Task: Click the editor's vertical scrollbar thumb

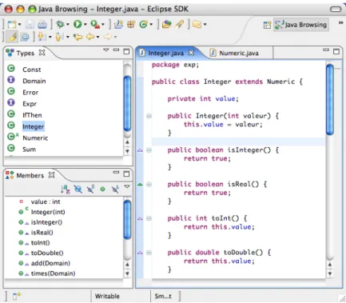Action: pos(330,100)
